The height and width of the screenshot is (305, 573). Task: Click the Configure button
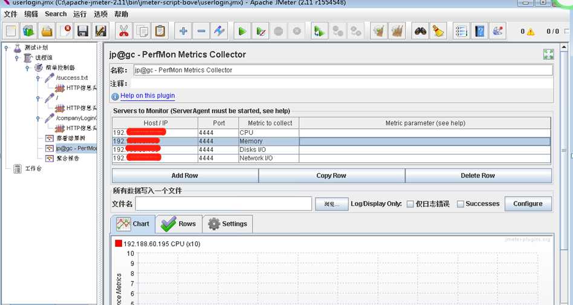coord(528,204)
